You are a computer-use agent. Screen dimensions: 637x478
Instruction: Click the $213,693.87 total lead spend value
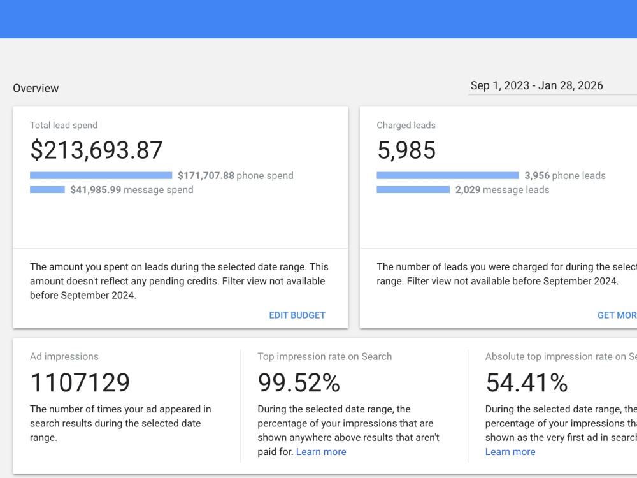96,150
